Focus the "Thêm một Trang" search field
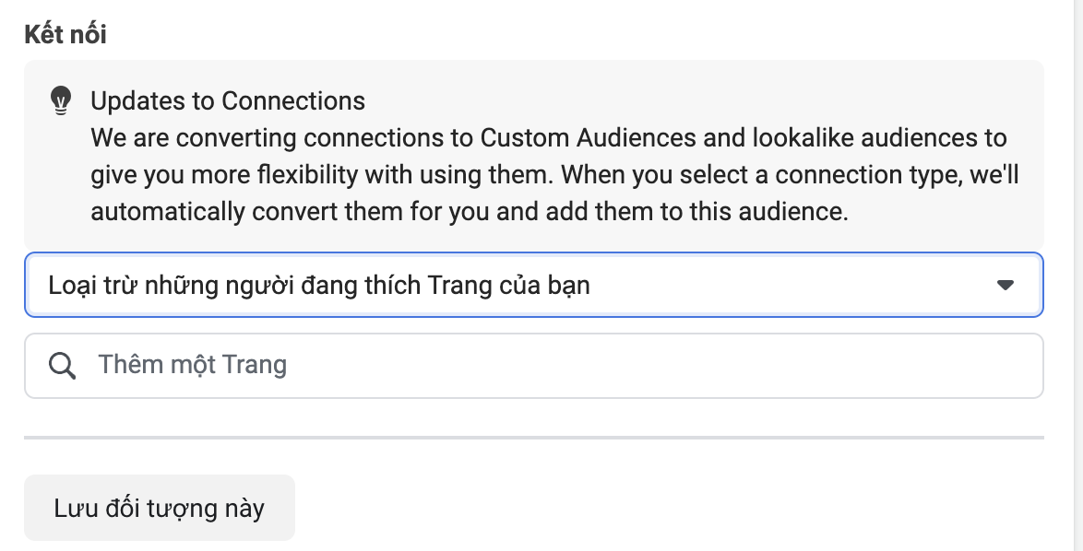 coord(534,366)
